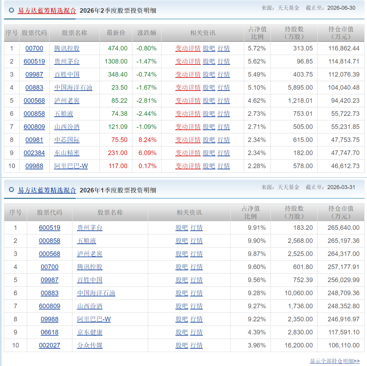The width and height of the screenshot is (367, 366).
Task: Click stock code 600809 in Q1 table
Action: [50, 306]
